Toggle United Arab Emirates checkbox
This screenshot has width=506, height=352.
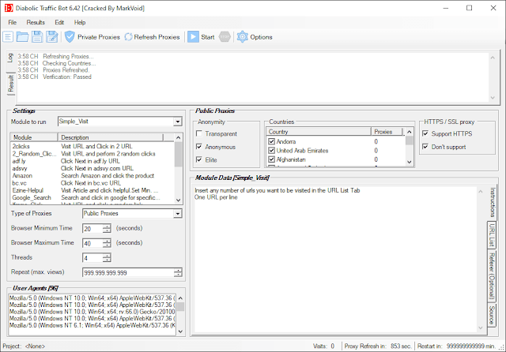pyautogui.click(x=271, y=151)
